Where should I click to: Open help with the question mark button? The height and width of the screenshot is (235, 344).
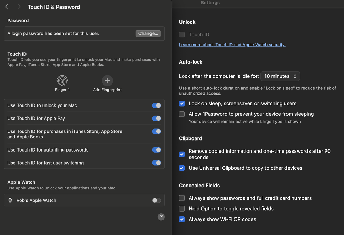pyautogui.click(x=161, y=217)
